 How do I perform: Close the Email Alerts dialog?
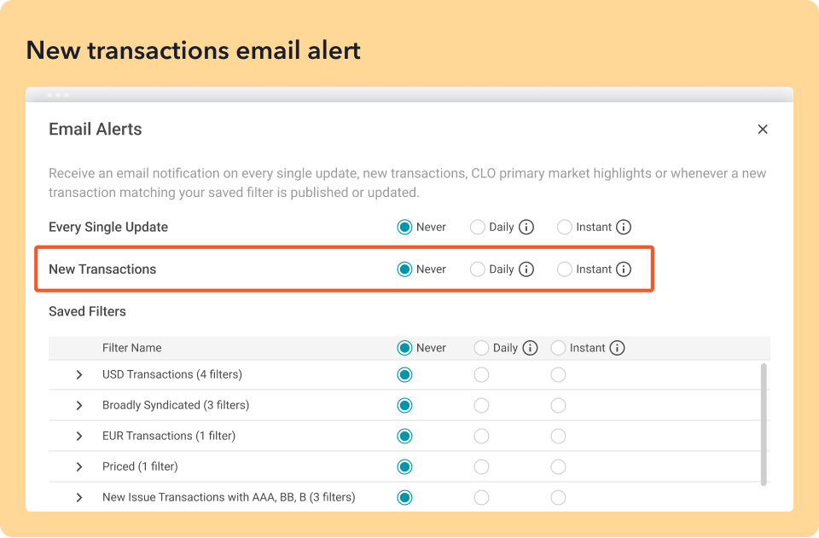pos(763,130)
